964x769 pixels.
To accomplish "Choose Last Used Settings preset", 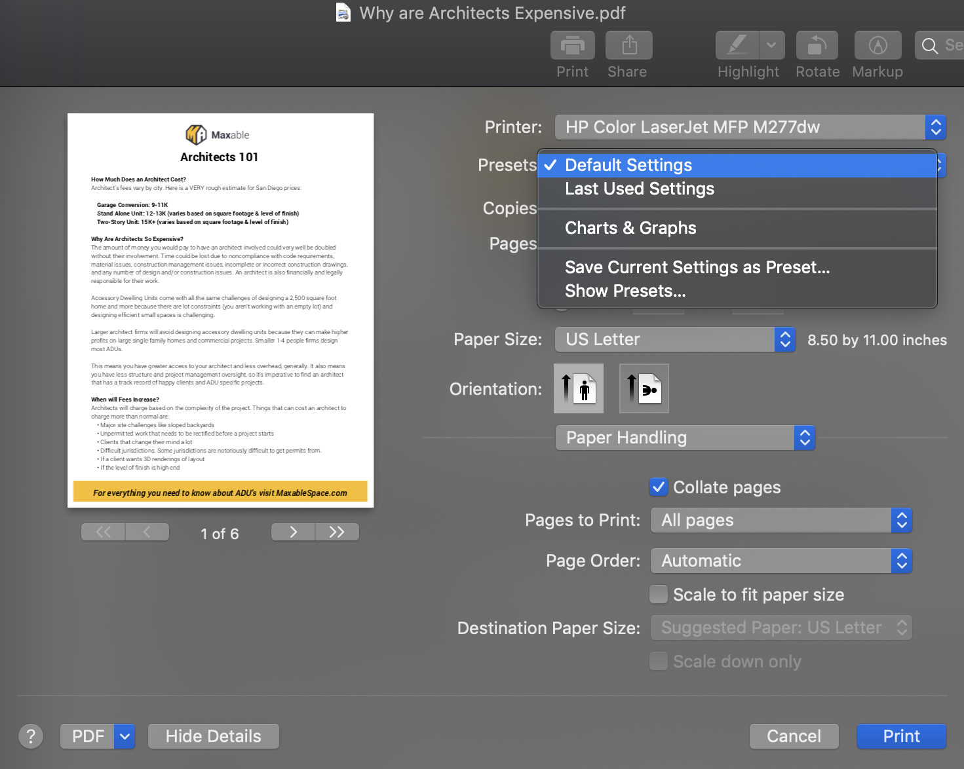I will click(x=737, y=189).
